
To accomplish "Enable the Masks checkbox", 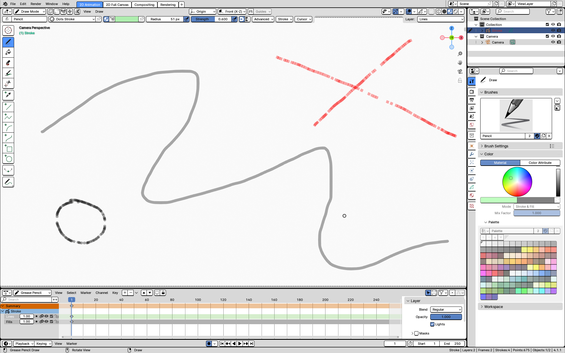I will click(416, 333).
